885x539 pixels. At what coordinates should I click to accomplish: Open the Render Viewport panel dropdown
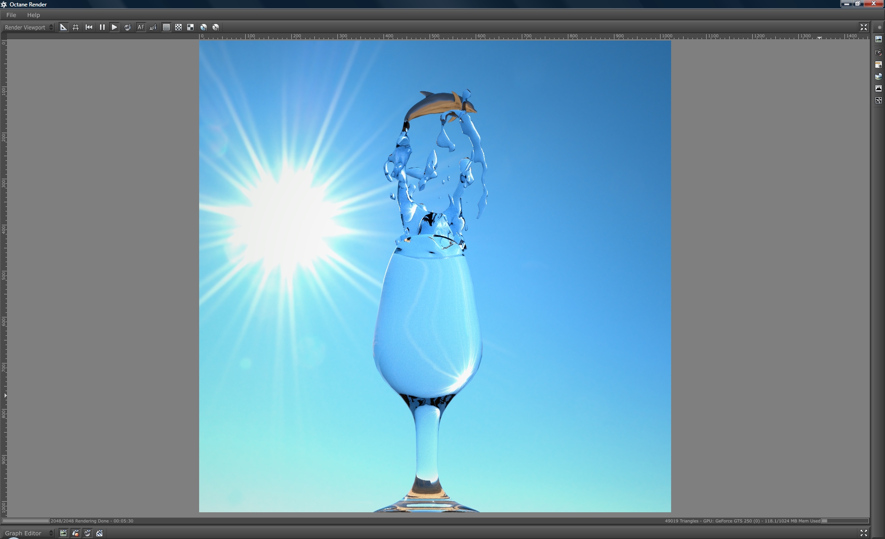pos(29,28)
